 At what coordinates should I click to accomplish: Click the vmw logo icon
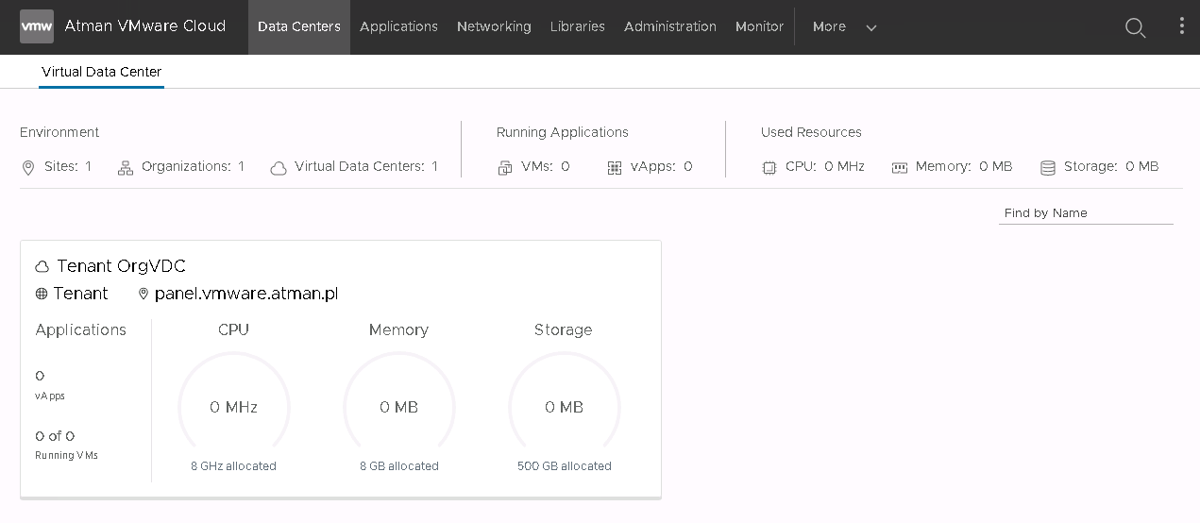point(37,26)
